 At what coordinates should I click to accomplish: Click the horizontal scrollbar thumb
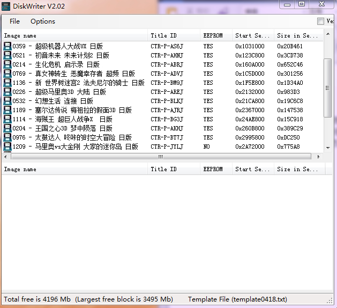click(161, 157)
